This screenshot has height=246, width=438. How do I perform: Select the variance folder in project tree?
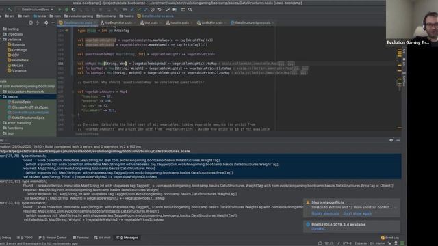[x=12, y=40]
